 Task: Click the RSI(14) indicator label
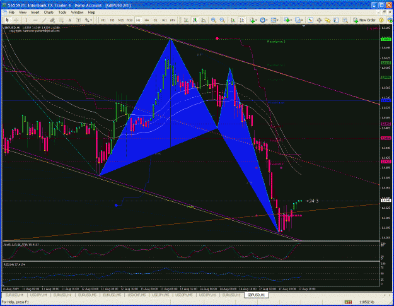[x=14, y=264]
